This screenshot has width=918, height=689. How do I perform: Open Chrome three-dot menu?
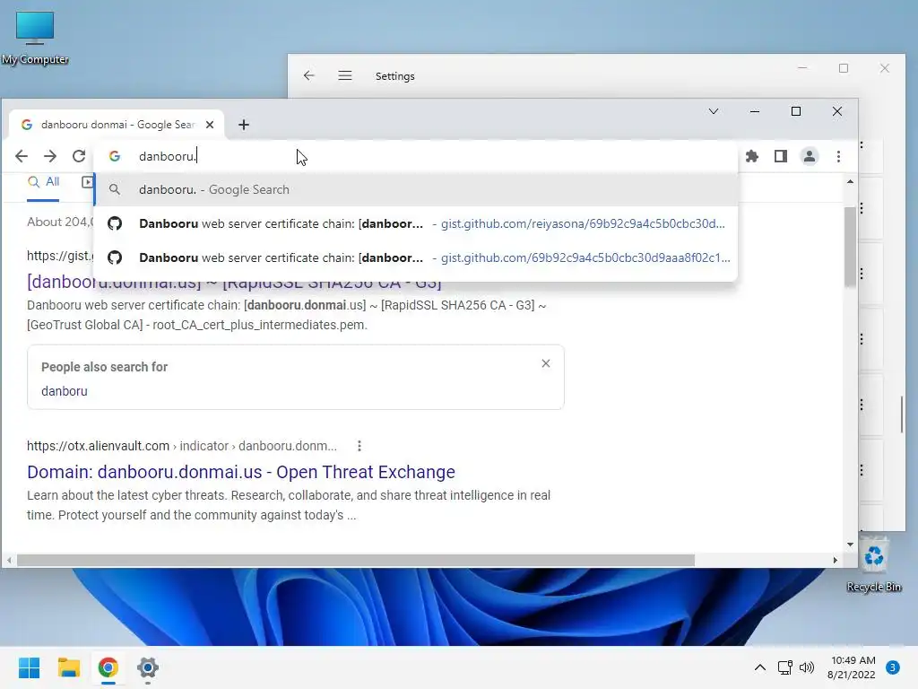coord(838,156)
